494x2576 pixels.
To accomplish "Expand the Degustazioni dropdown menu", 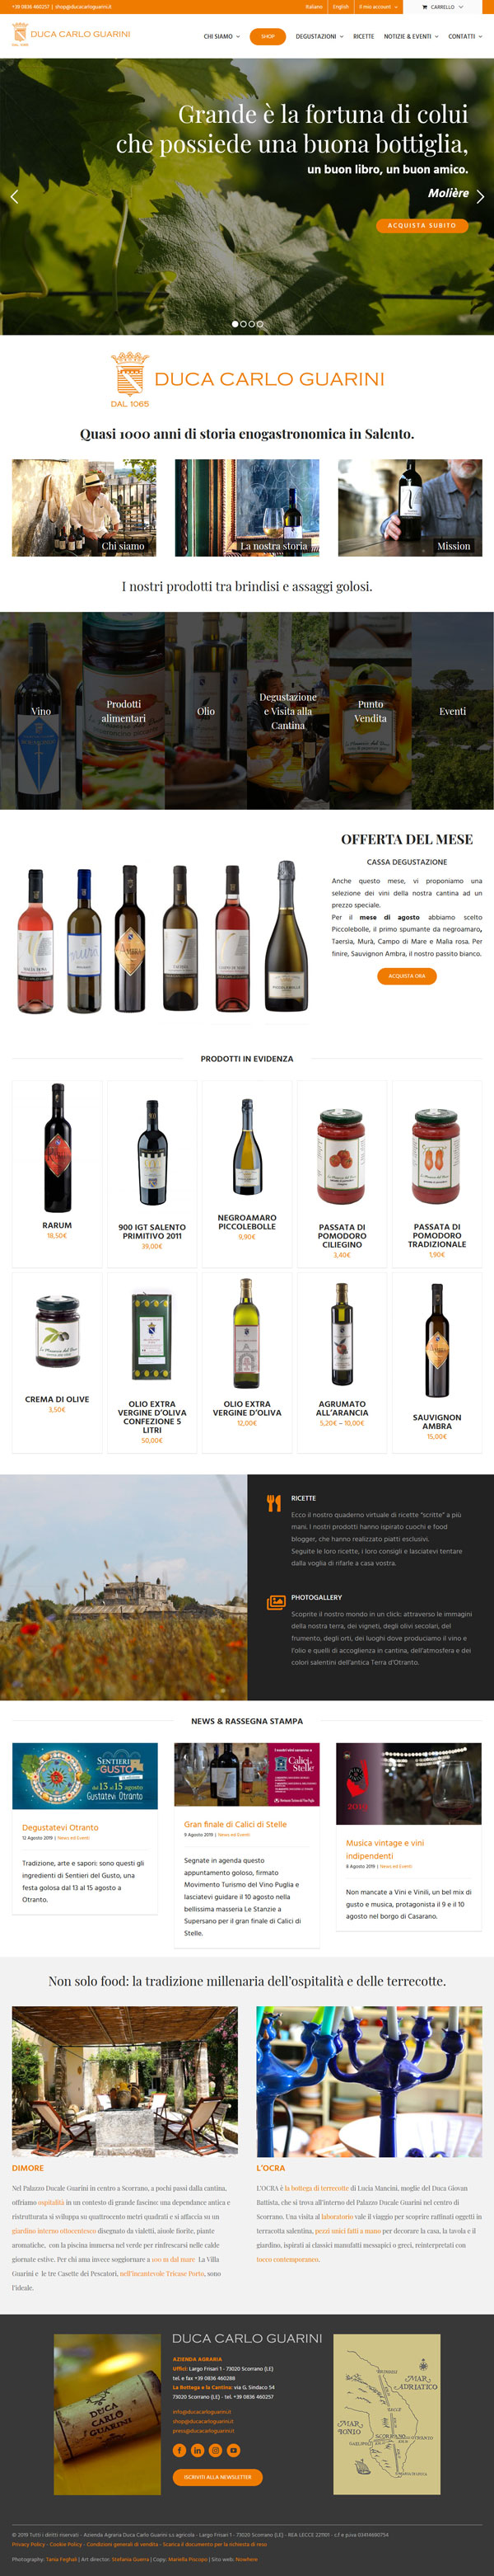I will tap(319, 36).
